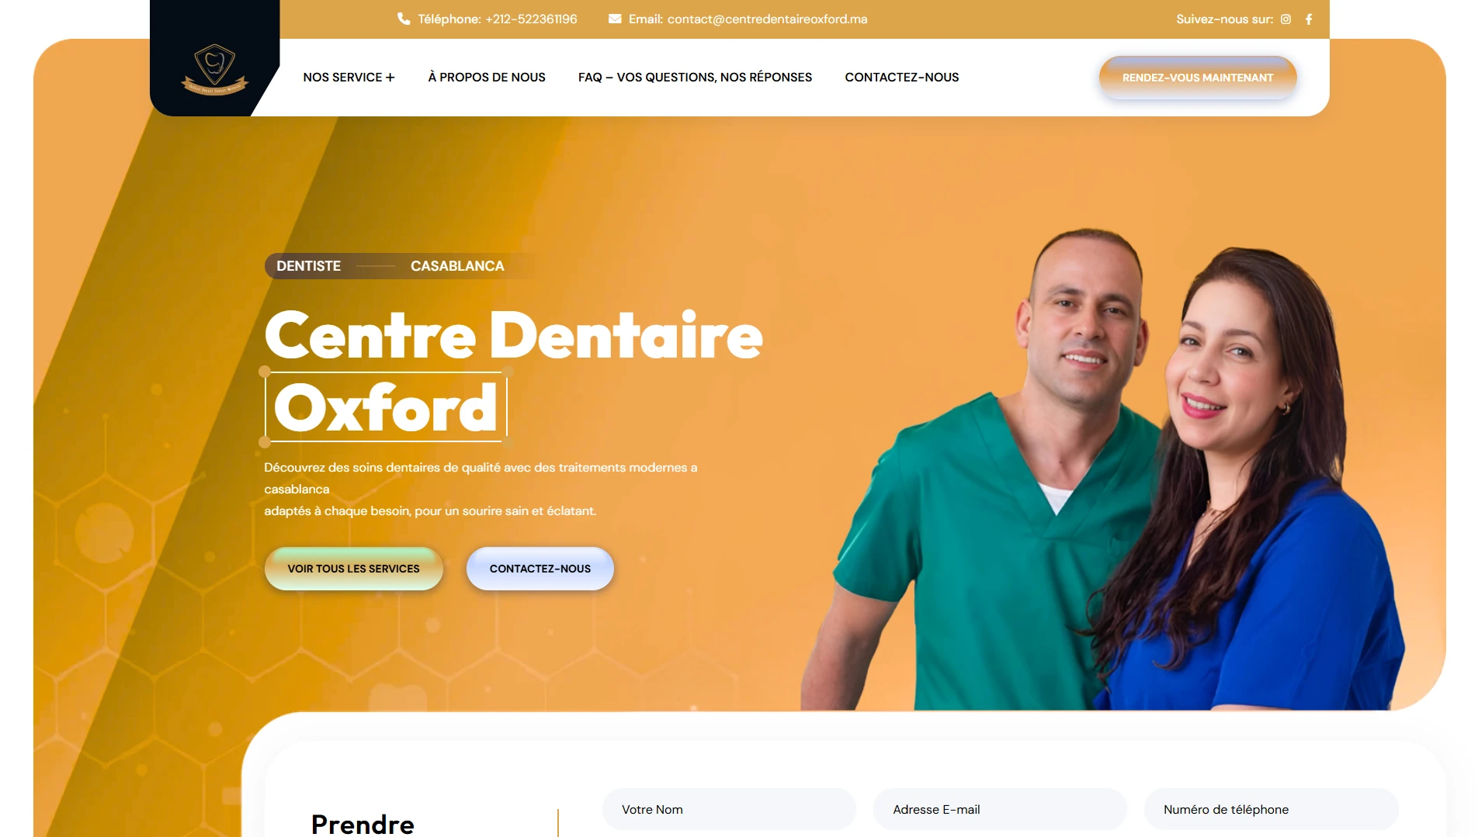Image resolution: width=1478 pixels, height=837 pixels.
Task: Focus the Votre Nom input field
Action: coord(729,810)
